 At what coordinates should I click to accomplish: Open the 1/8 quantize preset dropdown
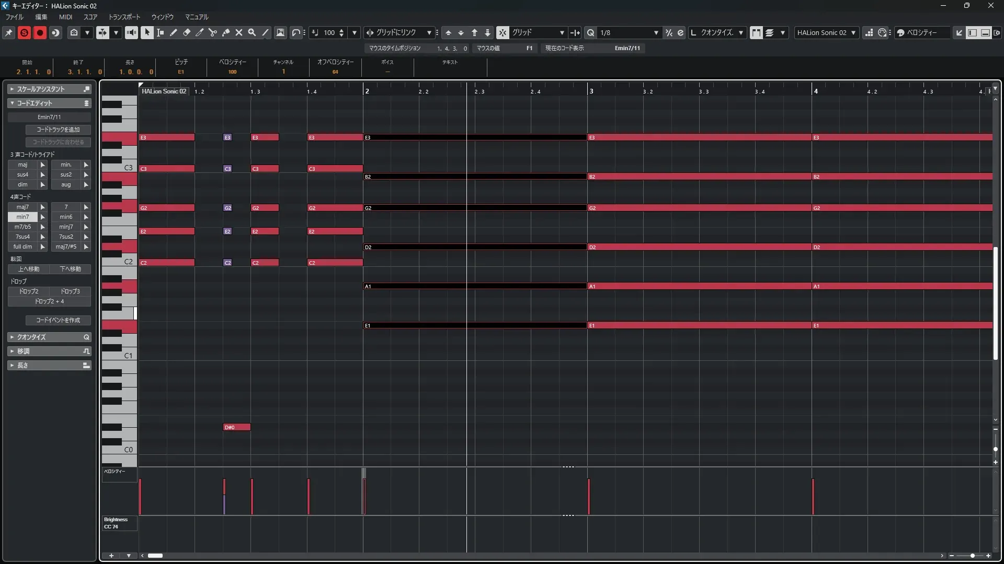[x=656, y=32]
